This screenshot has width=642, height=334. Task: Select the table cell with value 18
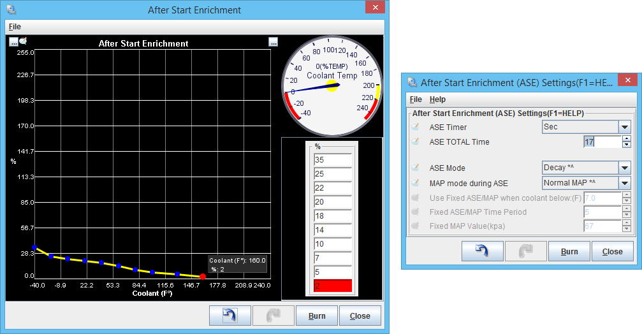tap(333, 215)
